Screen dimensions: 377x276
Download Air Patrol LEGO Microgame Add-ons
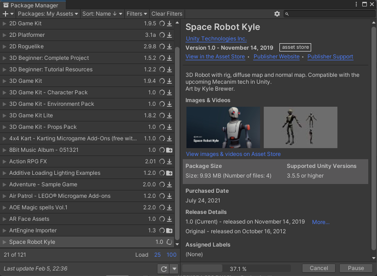[169, 196]
